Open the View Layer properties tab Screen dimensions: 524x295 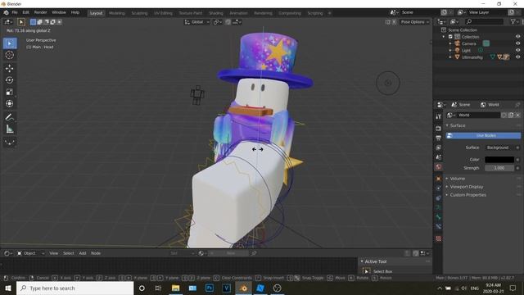[439, 147]
